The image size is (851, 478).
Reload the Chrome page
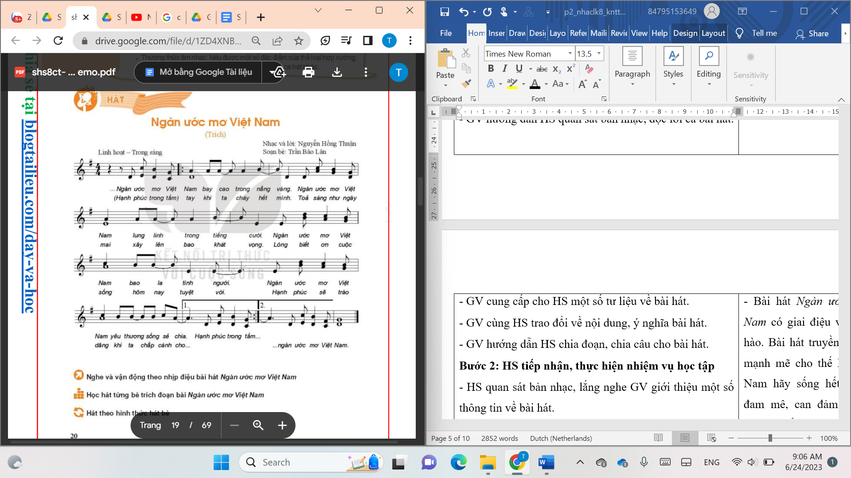tap(58, 41)
